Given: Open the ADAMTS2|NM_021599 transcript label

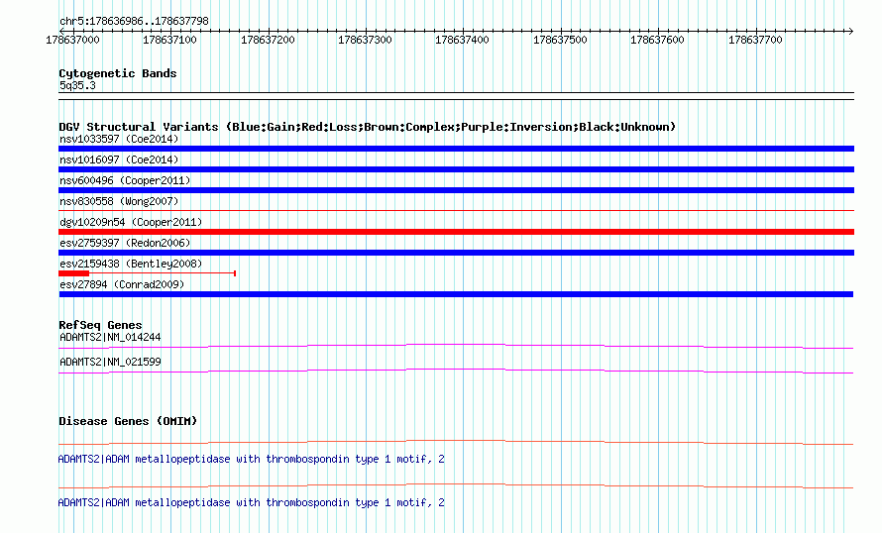Looking at the screenshot, I should pos(110,362).
